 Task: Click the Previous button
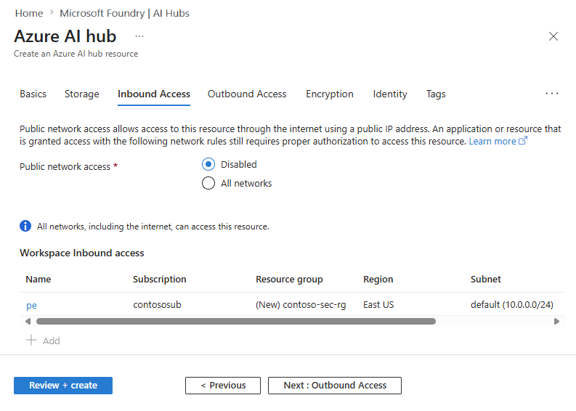[223, 386]
